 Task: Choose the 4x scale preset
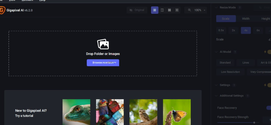[246, 30]
